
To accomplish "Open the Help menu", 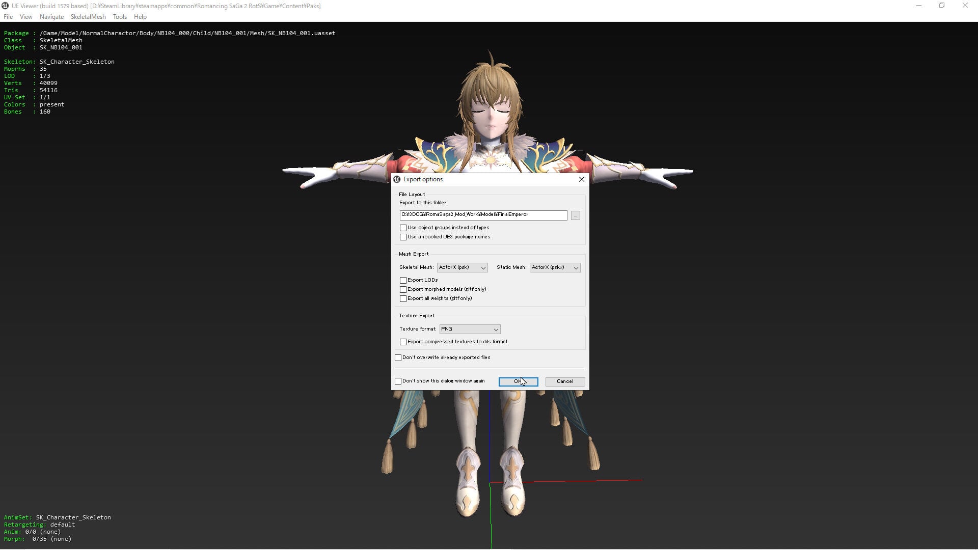I will point(140,17).
